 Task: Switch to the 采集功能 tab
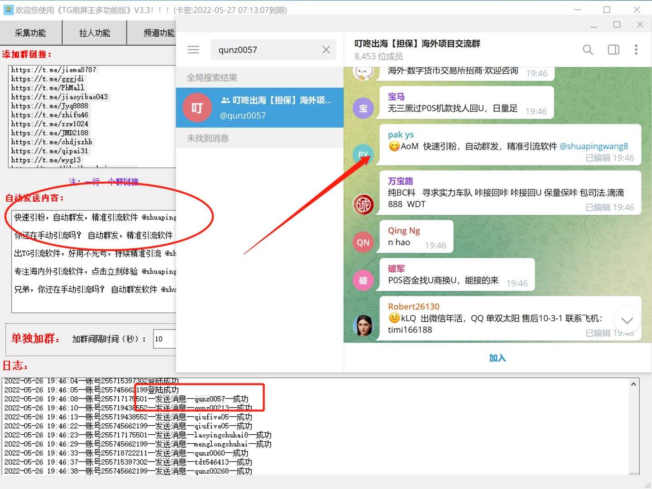30,33
